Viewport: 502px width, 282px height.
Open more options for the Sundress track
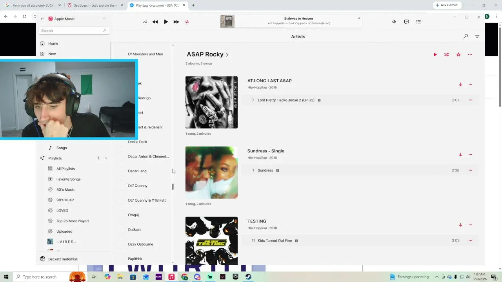tap(470, 170)
